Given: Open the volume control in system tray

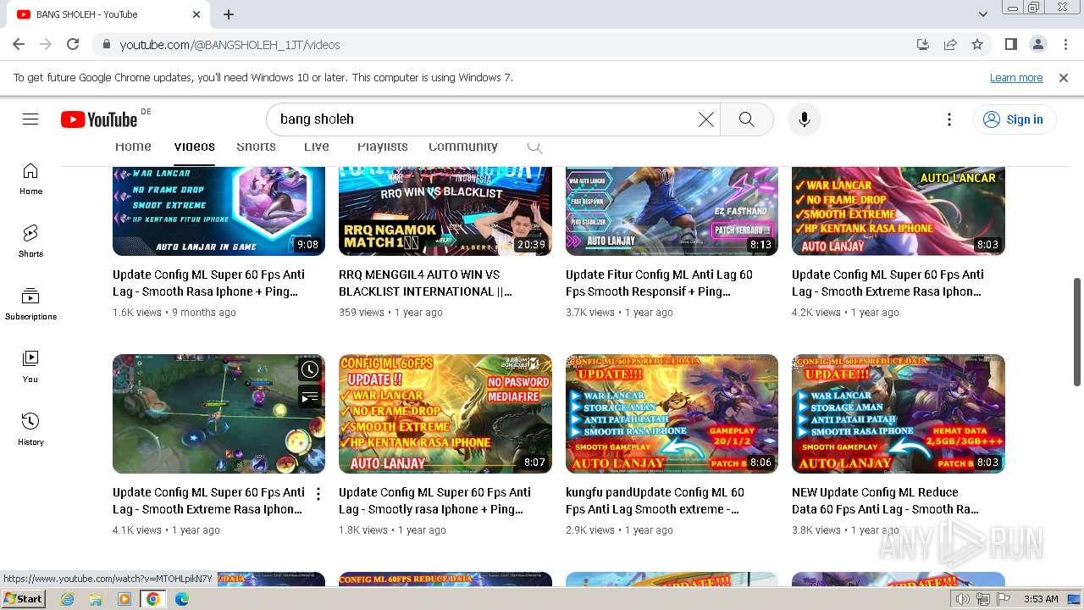Looking at the screenshot, I should (963, 599).
